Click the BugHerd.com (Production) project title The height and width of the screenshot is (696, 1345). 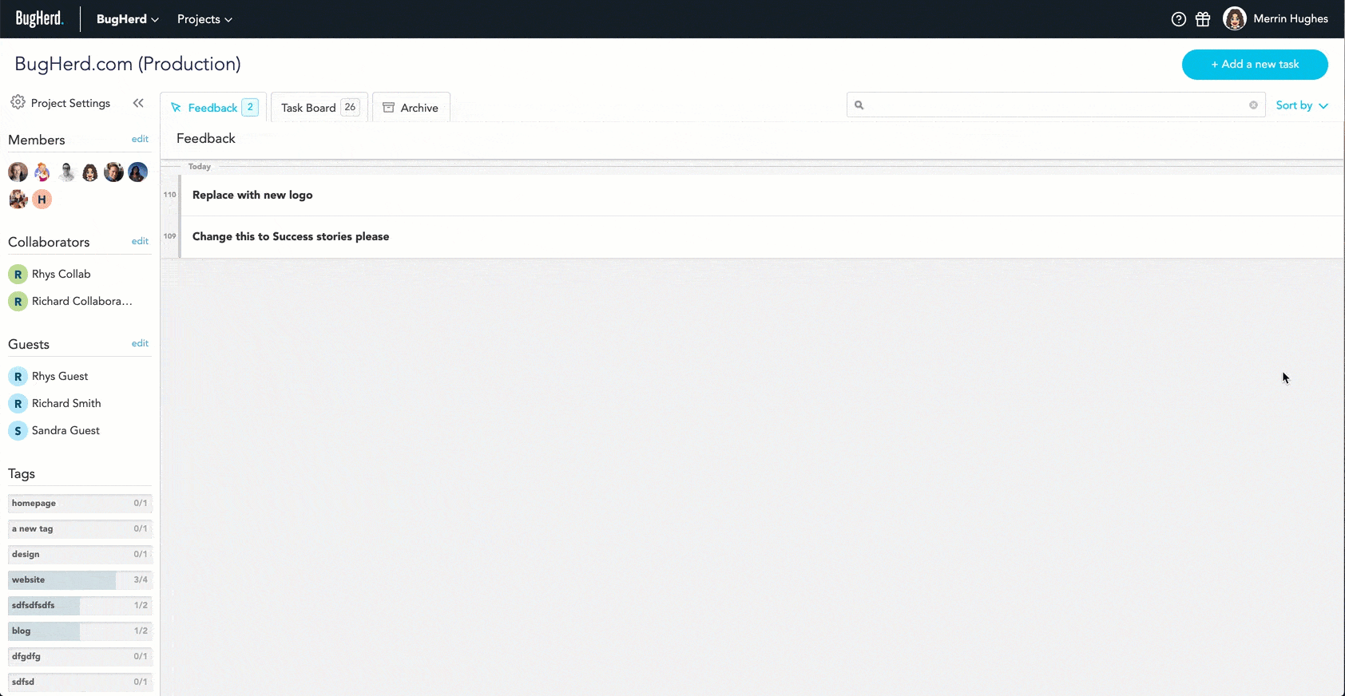[x=128, y=64]
